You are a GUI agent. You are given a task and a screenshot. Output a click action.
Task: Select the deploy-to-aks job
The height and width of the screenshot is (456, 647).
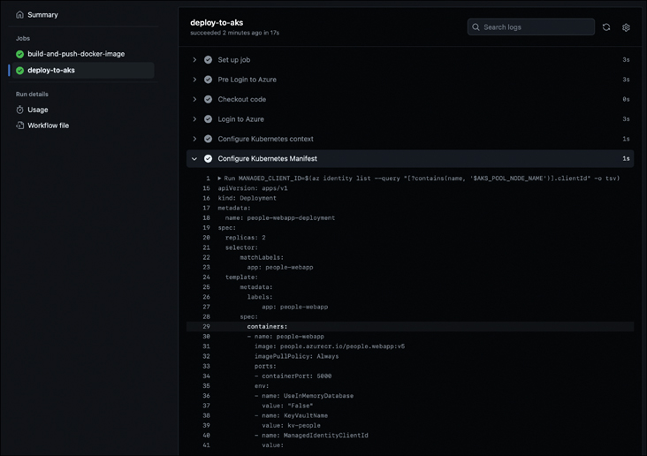(x=51, y=70)
